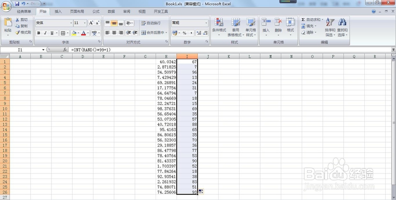
Task: Click the Decrease Indent icon
Action: click(x=129, y=33)
